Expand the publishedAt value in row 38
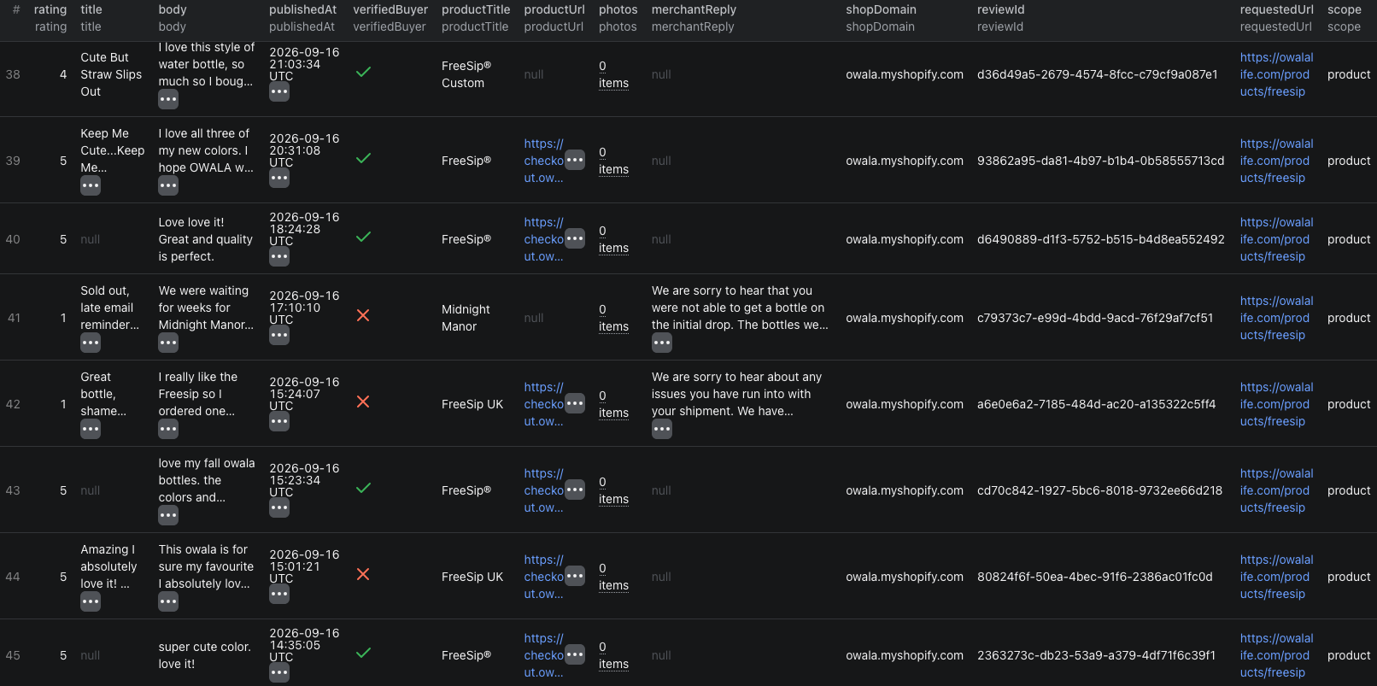The width and height of the screenshot is (1377, 686). (279, 91)
